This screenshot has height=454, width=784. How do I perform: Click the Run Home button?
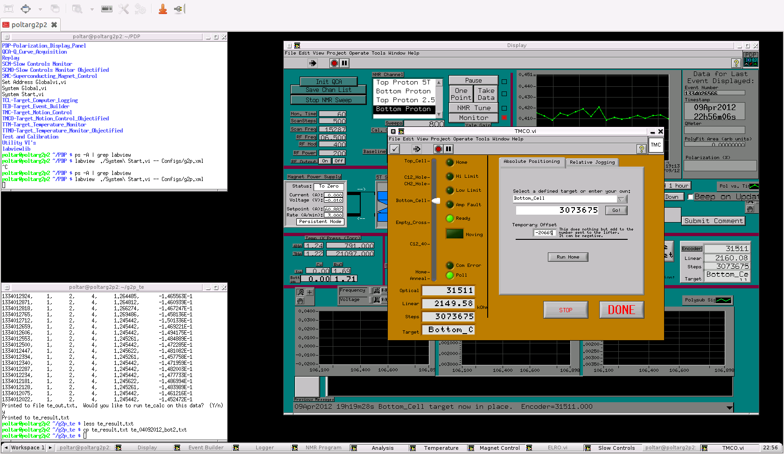tap(568, 257)
